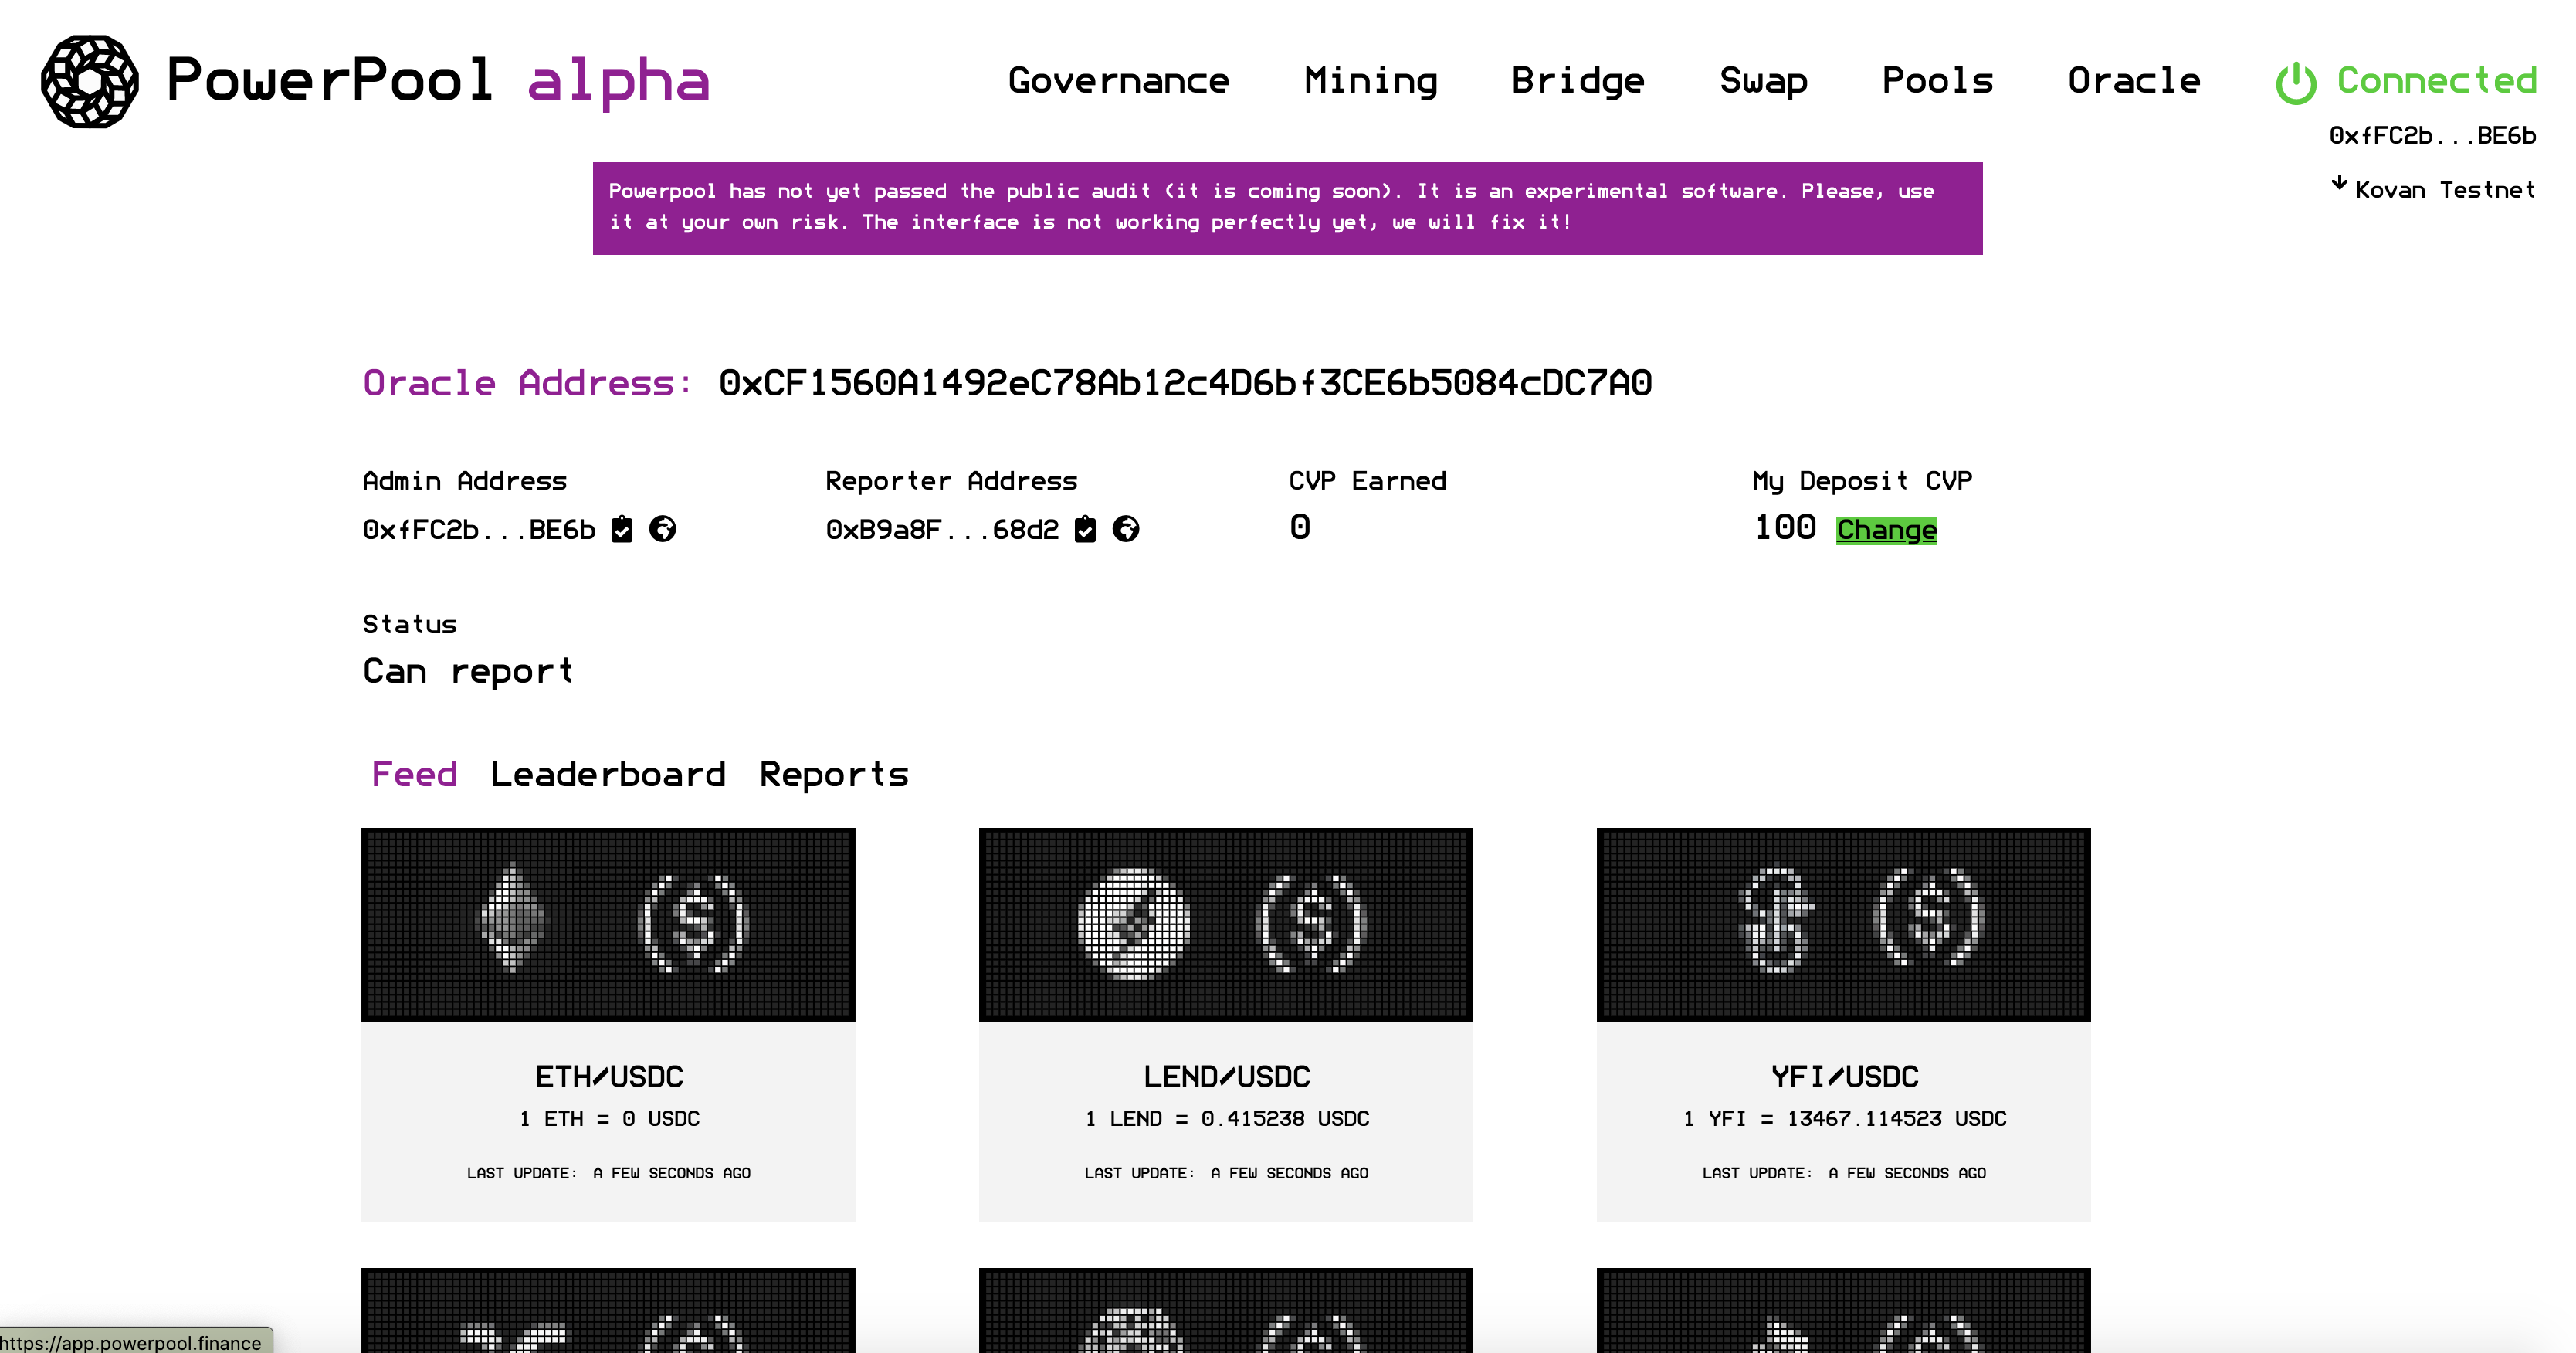The width and height of the screenshot is (2576, 1353).
Task: Click wallet address 0xfFC2b...BE6b in header
Action: [x=2432, y=135]
